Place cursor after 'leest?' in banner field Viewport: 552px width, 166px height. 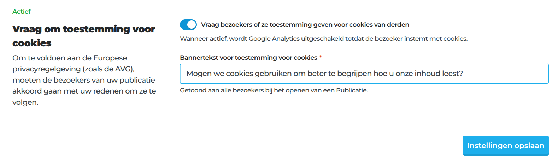(463, 74)
